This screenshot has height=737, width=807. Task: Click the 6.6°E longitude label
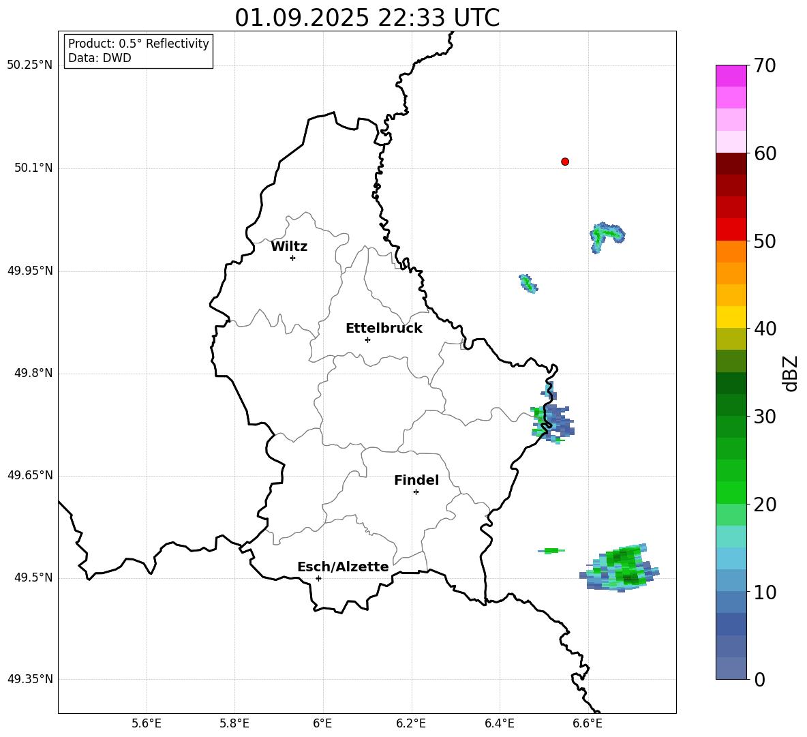(x=588, y=723)
